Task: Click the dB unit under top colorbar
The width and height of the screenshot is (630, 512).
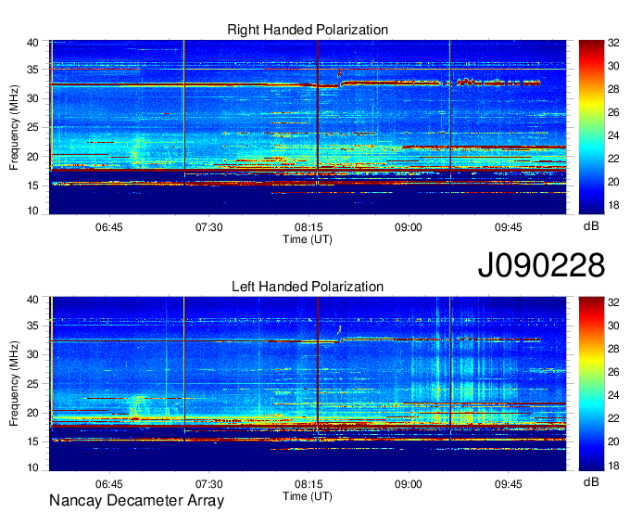Action: tap(591, 226)
